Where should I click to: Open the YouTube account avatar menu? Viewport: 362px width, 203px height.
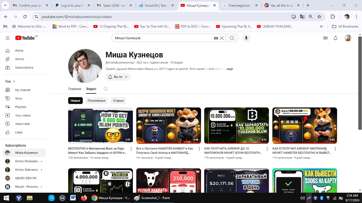click(348, 38)
